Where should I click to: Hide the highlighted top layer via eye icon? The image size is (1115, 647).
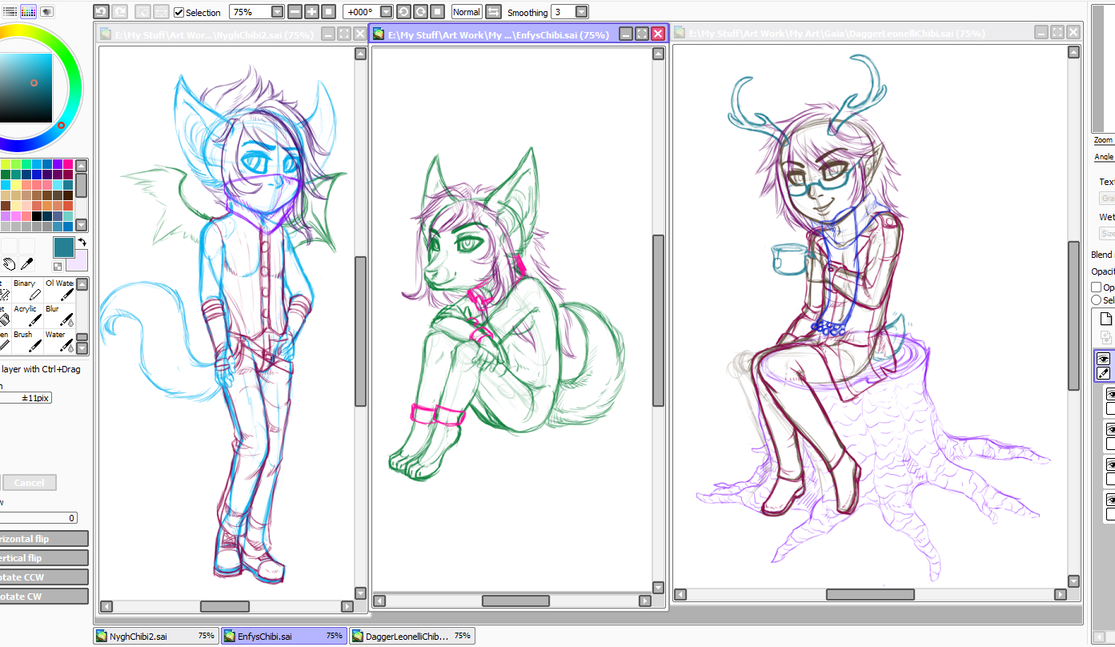click(1103, 359)
